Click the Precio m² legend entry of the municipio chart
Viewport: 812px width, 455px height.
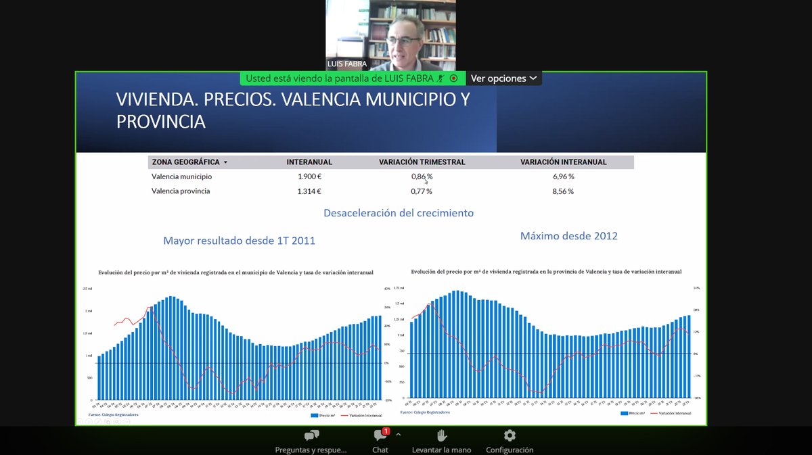click(322, 415)
